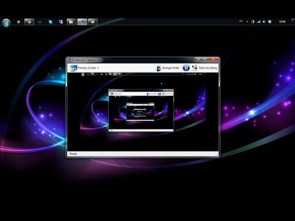Open the network signal tray icon
The height and width of the screenshot is (221, 295).
coord(259,21)
